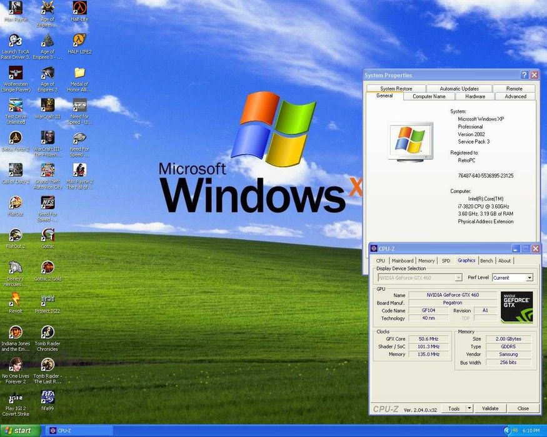Viewport: 547px width, 437px height.
Task: Click the Board Manuf. value Pegatron
Action: (453, 303)
